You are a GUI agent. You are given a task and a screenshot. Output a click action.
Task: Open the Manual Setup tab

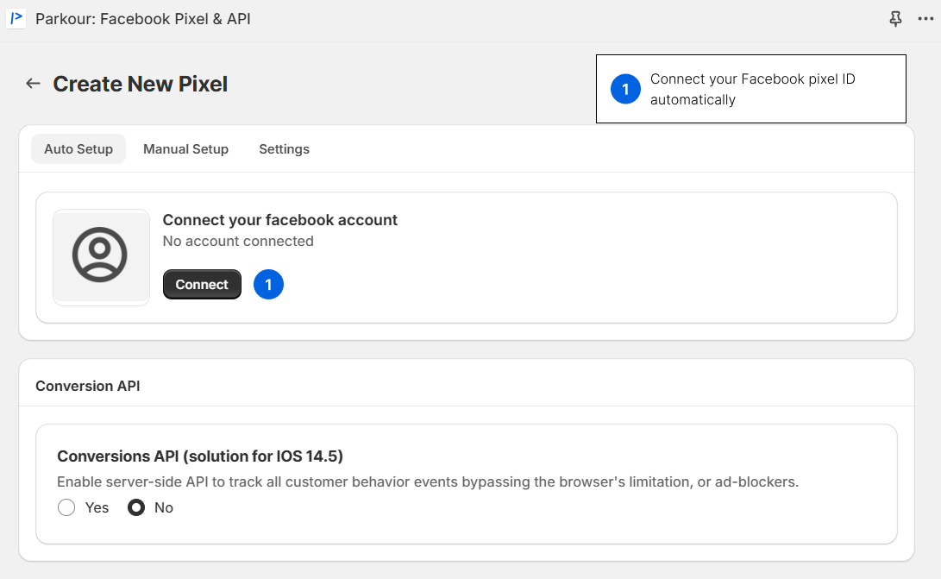point(185,149)
